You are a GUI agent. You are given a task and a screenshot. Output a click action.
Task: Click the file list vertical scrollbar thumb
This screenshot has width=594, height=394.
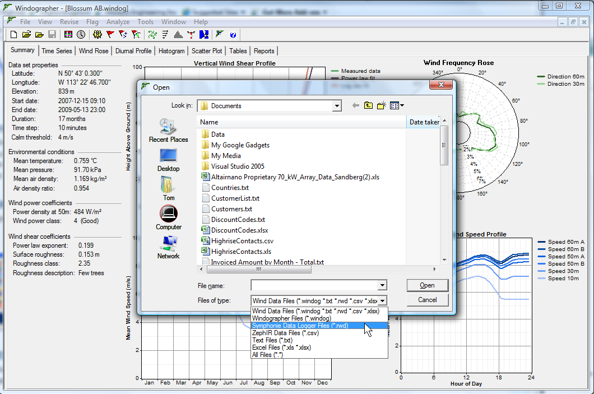pos(444,145)
